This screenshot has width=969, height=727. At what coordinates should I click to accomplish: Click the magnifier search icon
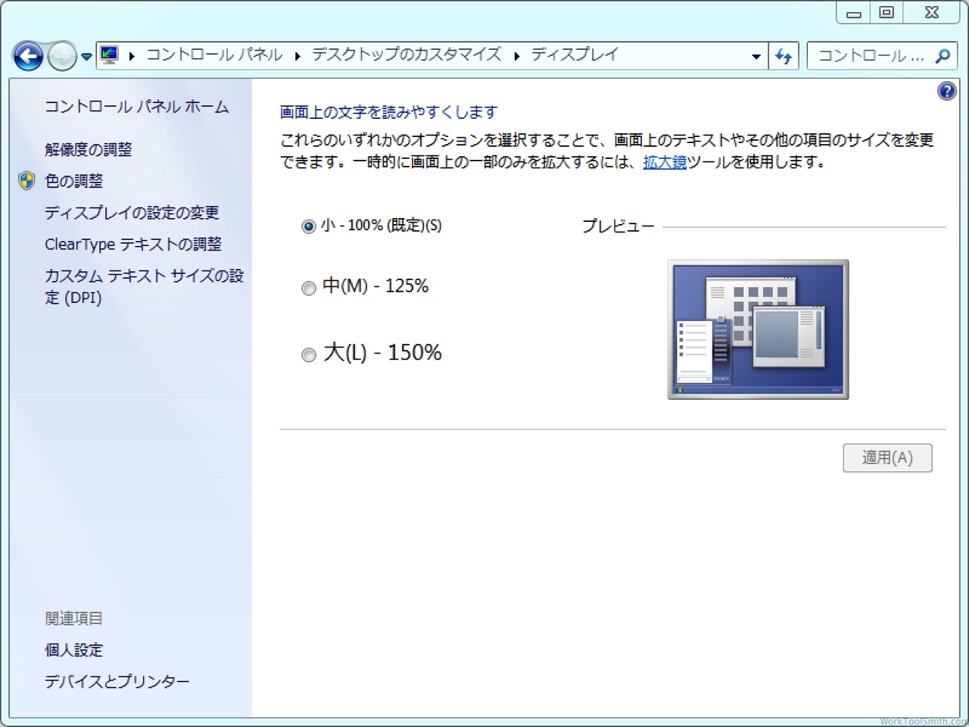(x=943, y=56)
